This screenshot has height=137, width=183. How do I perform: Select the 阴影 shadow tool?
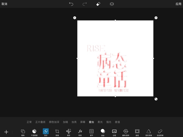(103, 131)
